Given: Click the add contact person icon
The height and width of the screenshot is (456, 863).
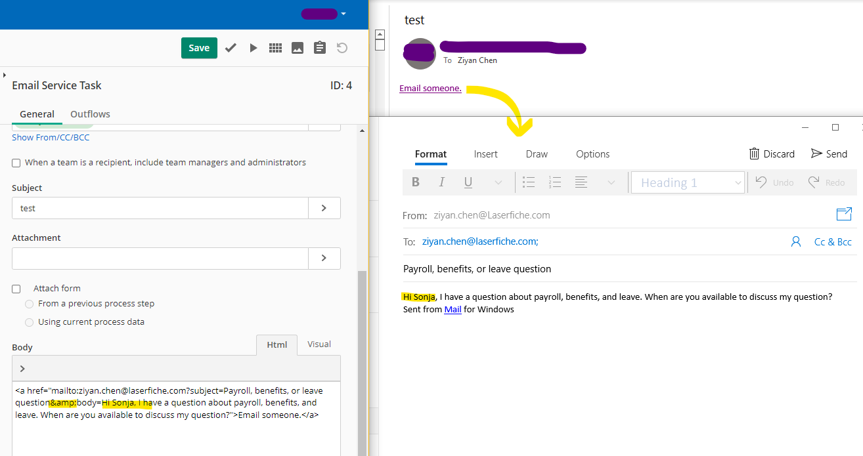Looking at the screenshot, I should 796,241.
